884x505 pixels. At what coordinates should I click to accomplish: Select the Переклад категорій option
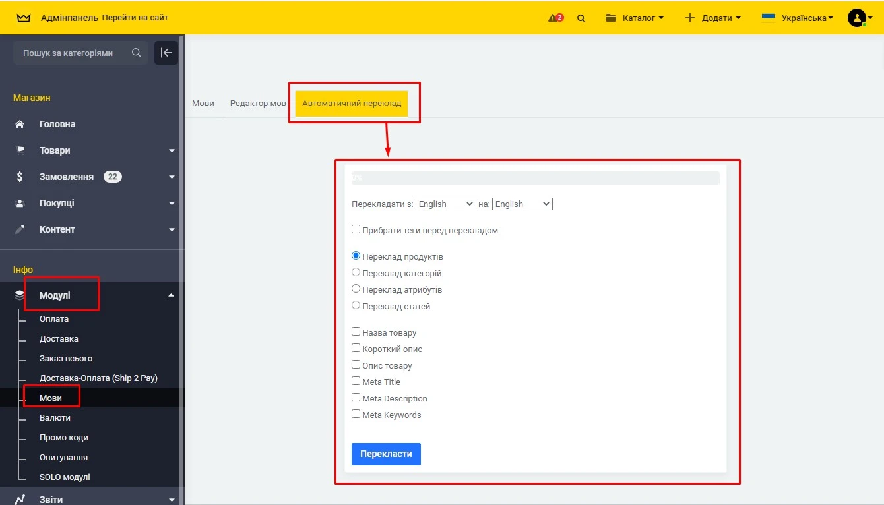point(356,272)
